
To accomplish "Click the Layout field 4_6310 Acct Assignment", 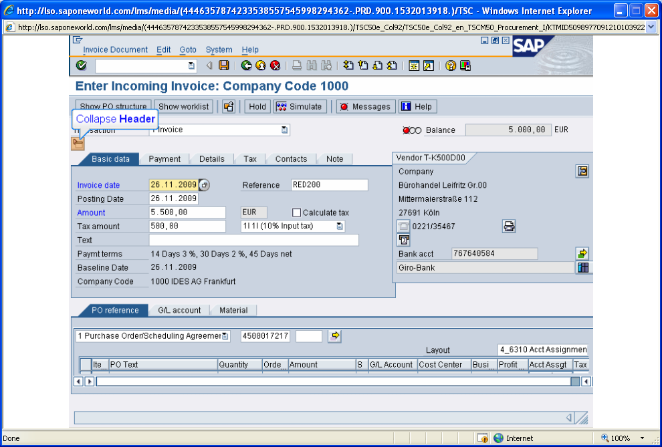I will tap(543, 349).
